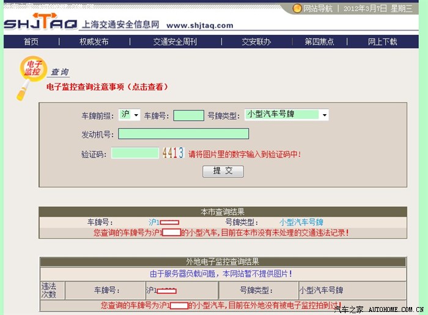Focus the 验证码 input field

pyautogui.click(x=135, y=153)
